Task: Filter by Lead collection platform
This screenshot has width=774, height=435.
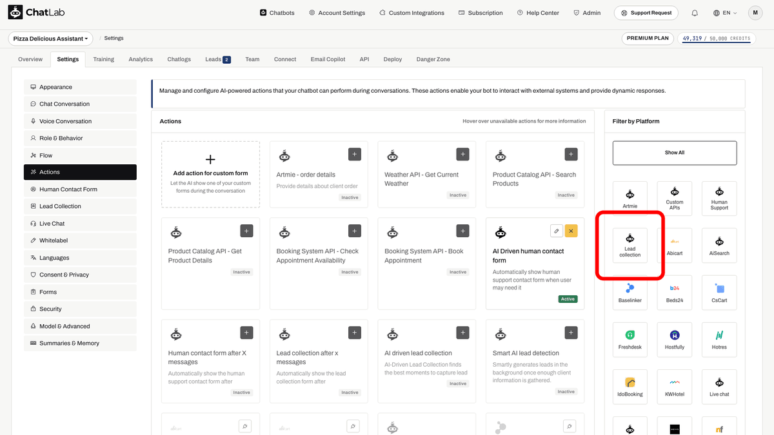Action: click(x=630, y=245)
